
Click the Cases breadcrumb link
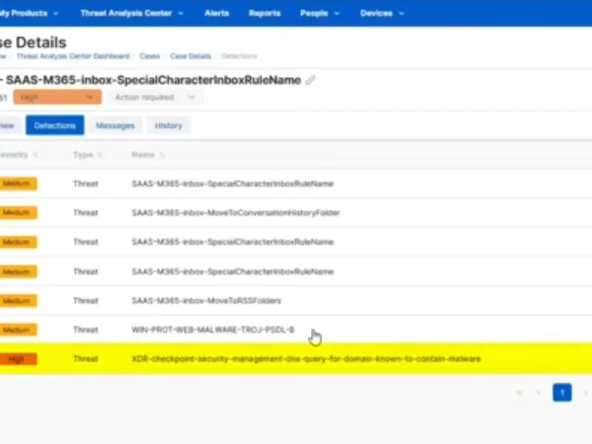pos(149,56)
